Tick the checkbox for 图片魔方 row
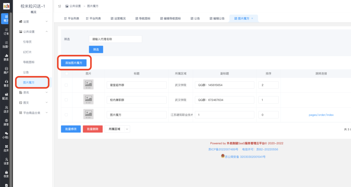 pyautogui.click(x=66, y=115)
